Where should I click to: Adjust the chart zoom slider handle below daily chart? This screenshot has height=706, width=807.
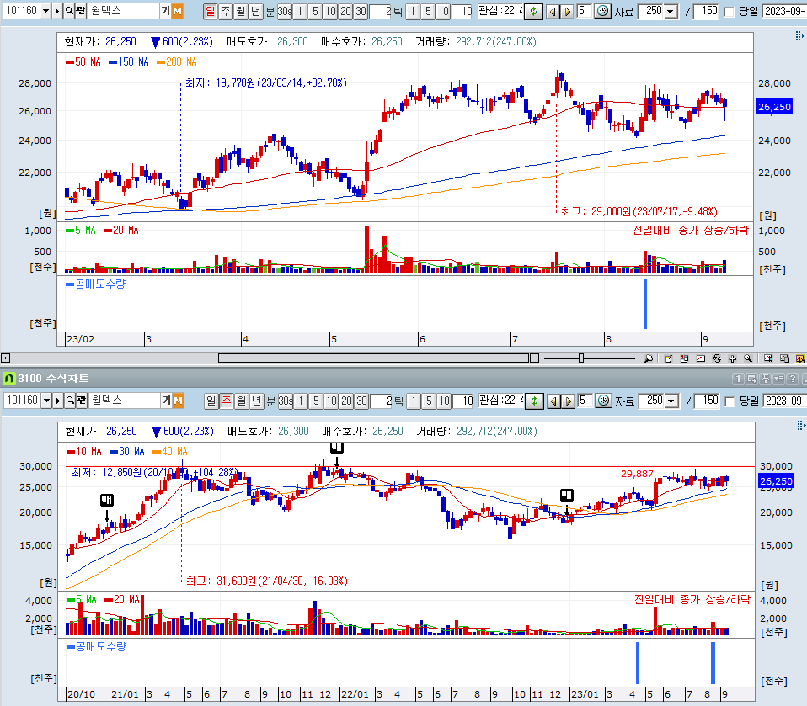(581, 358)
